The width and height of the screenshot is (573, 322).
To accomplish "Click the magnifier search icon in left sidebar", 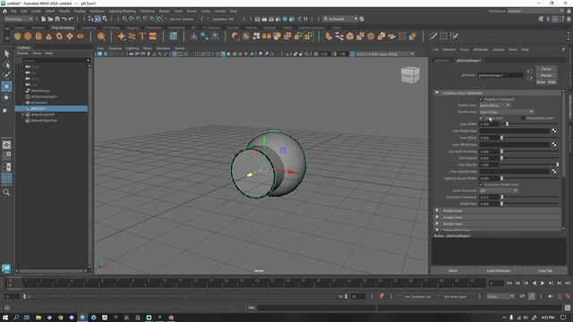I will [6, 192].
